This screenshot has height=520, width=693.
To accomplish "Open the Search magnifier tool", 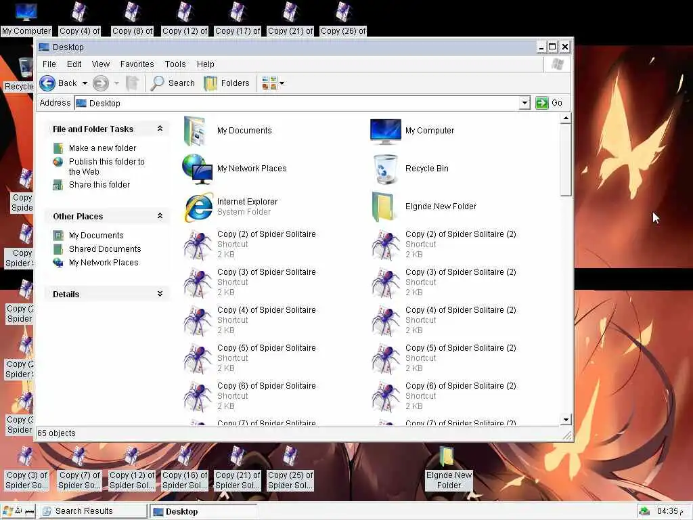I will tap(173, 83).
